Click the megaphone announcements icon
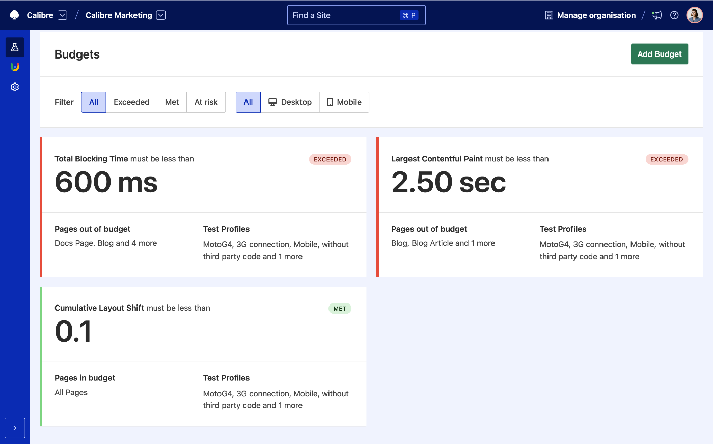 pos(657,15)
